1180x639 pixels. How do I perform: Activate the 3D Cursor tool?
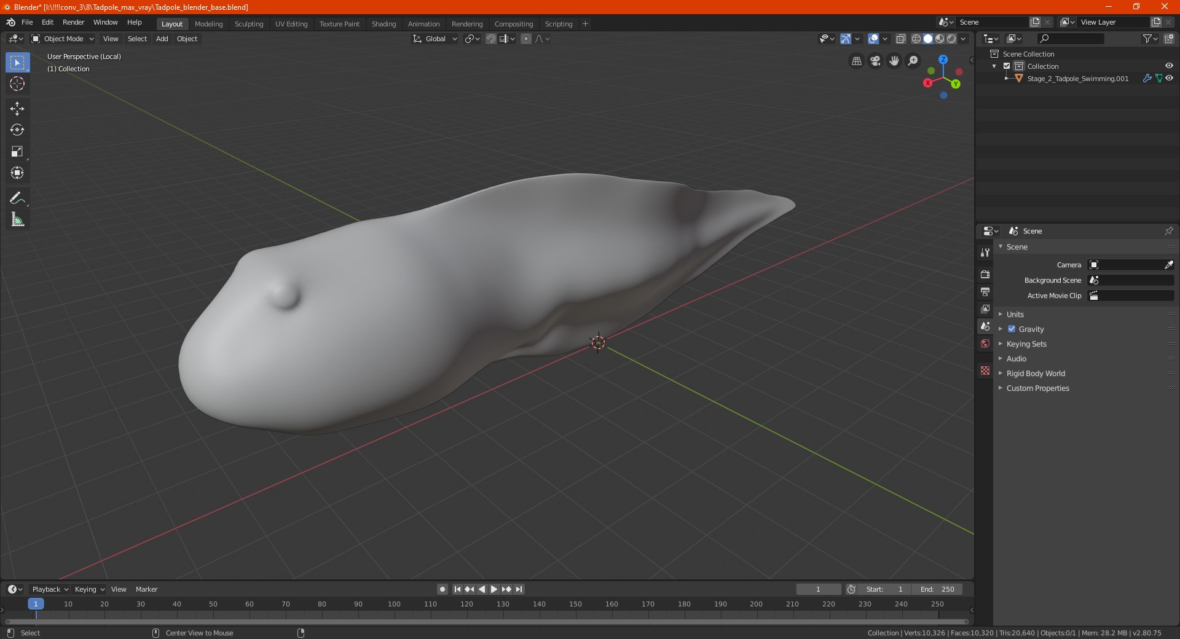tap(17, 84)
